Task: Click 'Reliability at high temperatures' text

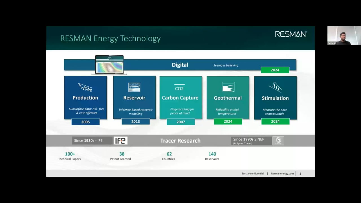Action: click(227, 112)
